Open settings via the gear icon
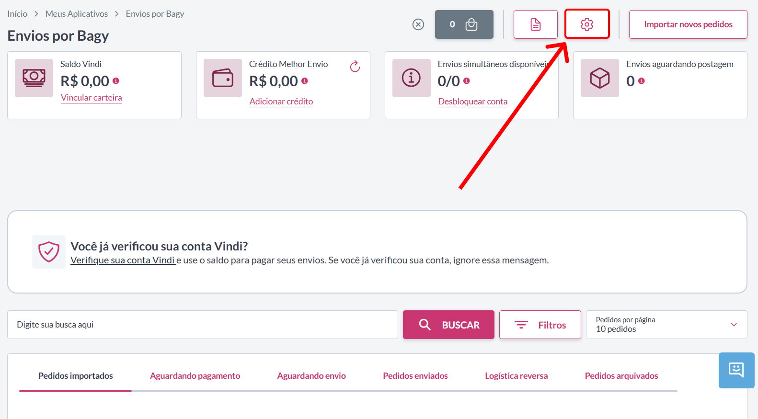 (587, 24)
